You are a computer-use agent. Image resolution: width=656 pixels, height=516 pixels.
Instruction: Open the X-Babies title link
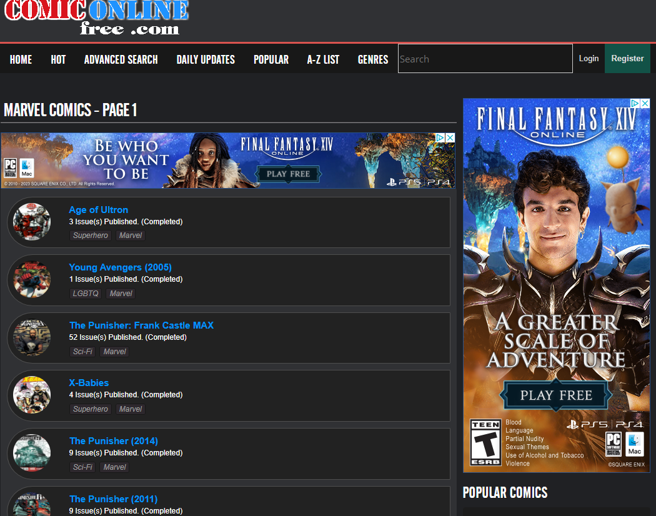(89, 383)
